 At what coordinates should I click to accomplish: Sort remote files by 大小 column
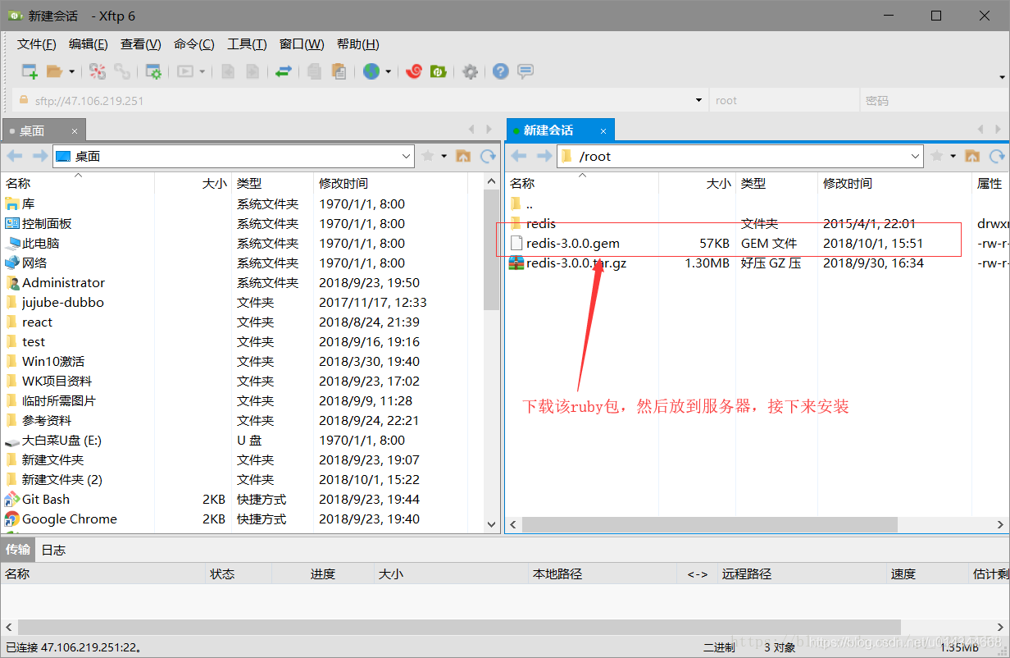[x=696, y=183]
